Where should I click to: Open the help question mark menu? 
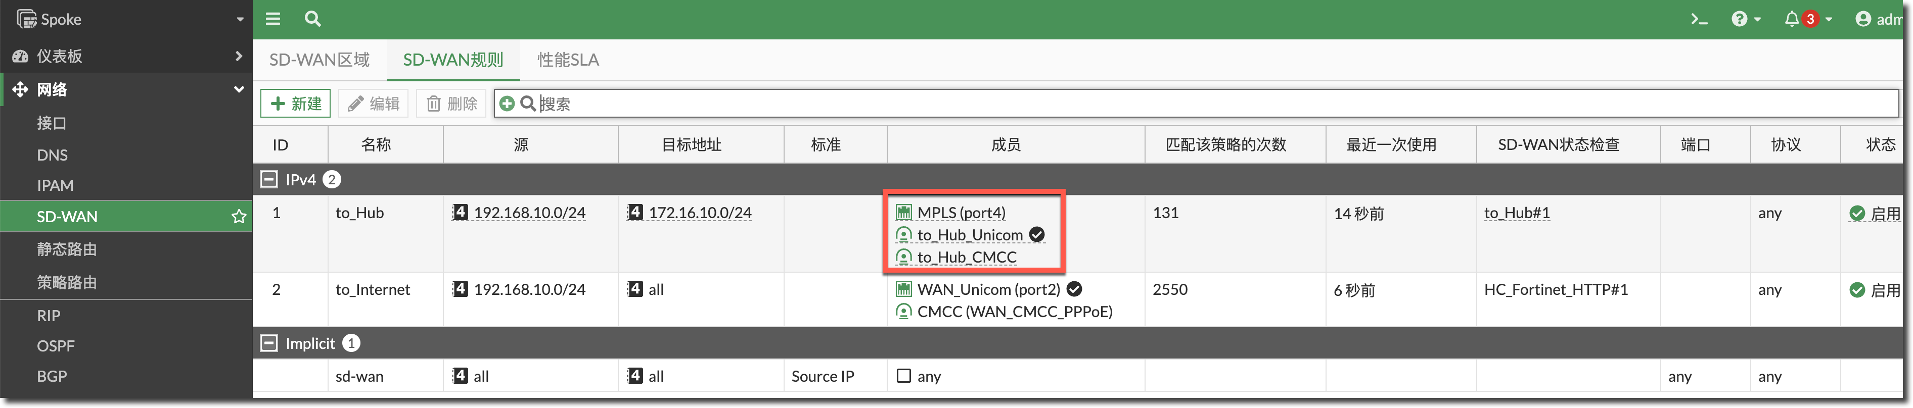pyautogui.click(x=1739, y=19)
